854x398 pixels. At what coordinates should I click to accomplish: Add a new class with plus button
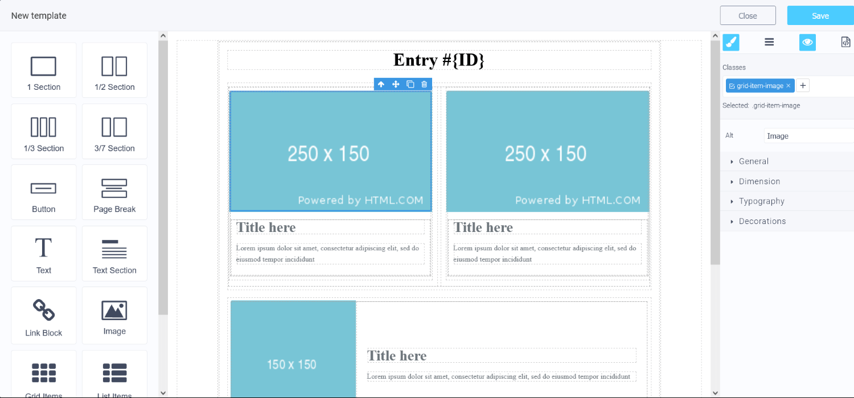point(803,86)
